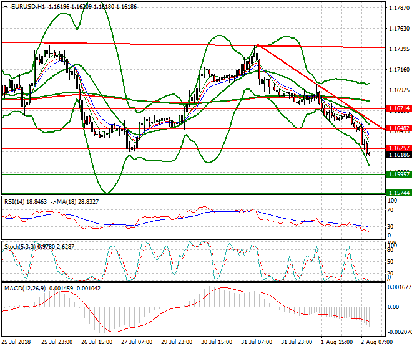The image size is (412, 349).
Task: Click the Stoch(5,3,3) indicator label
Action: coord(20,246)
